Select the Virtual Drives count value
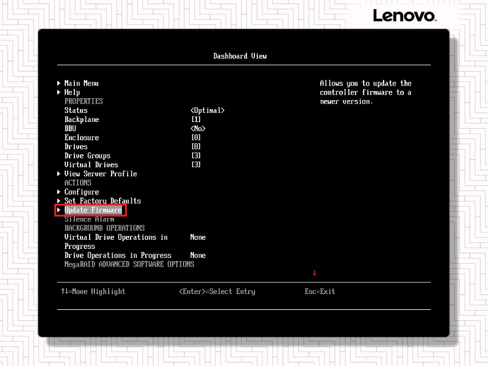 (196, 165)
